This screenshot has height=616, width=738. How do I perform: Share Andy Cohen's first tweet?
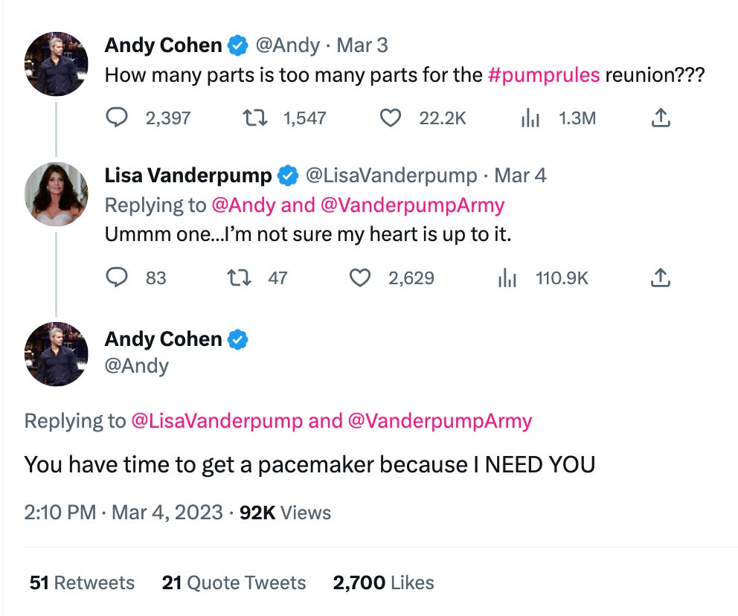click(661, 118)
